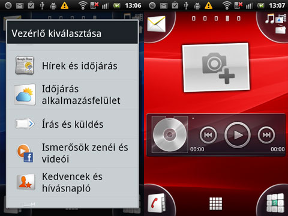
Task: Click the Vezérlő kiválasztása dialog title
Action: (56, 34)
